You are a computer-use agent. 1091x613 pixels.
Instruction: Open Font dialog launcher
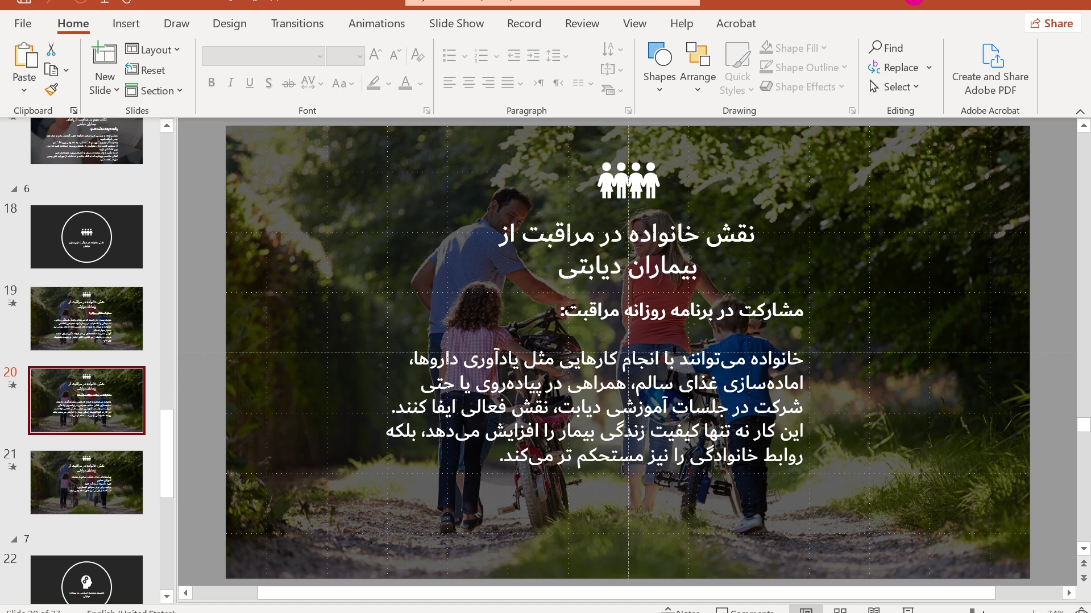[x=427, y=111]
